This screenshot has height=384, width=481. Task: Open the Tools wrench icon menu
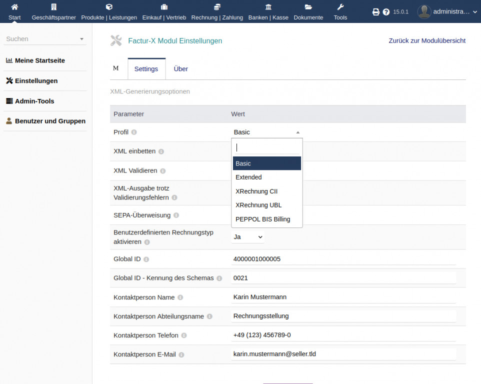(340, 7)
